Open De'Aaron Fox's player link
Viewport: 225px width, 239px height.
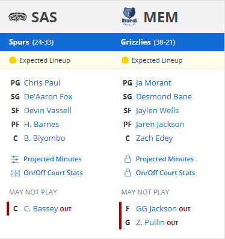click(x=48, y=96)
